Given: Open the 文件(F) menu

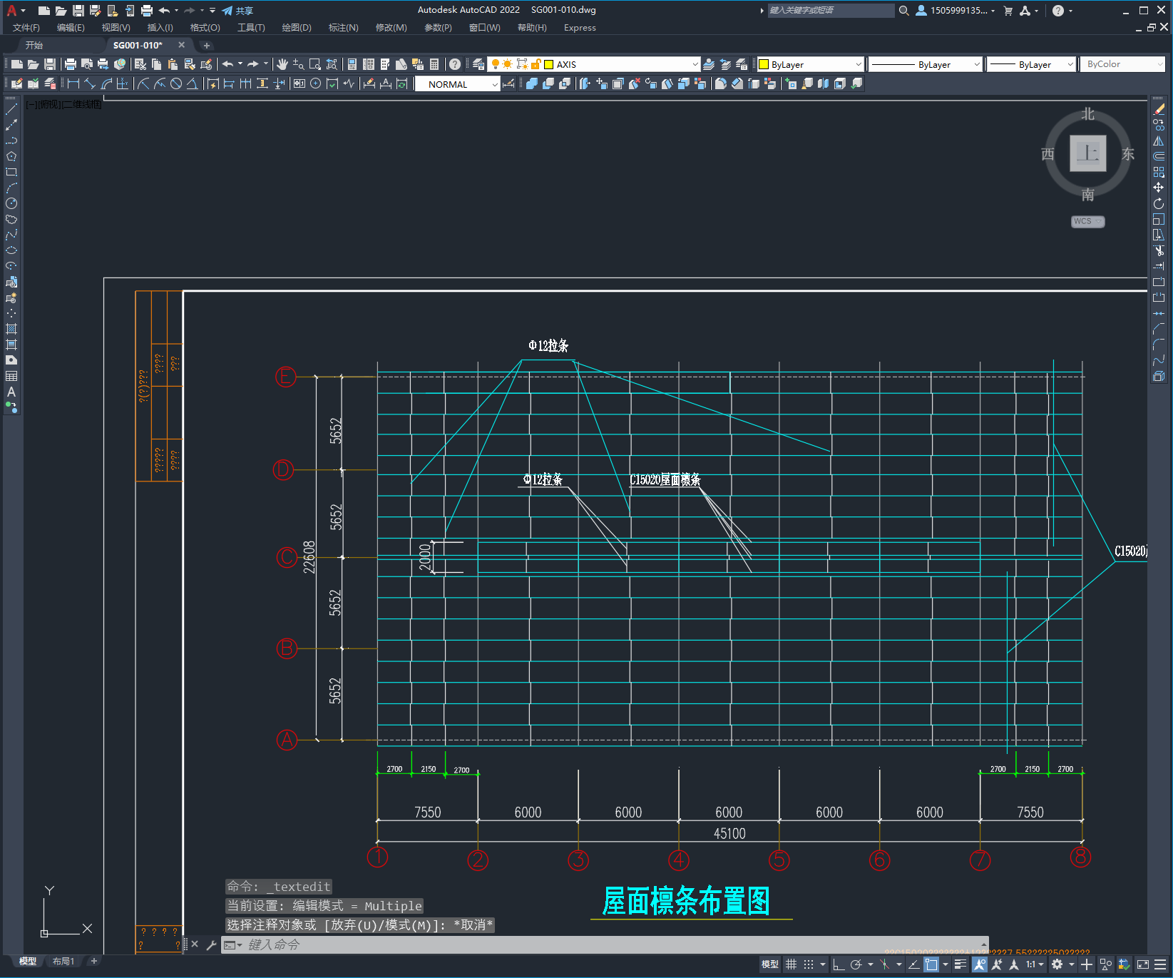Looking at the screenshot, I should [x=26, y=28].
